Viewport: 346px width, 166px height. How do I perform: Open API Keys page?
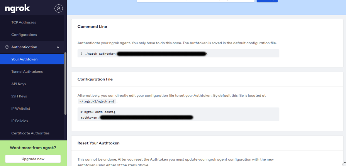click(x=19, y=84)
